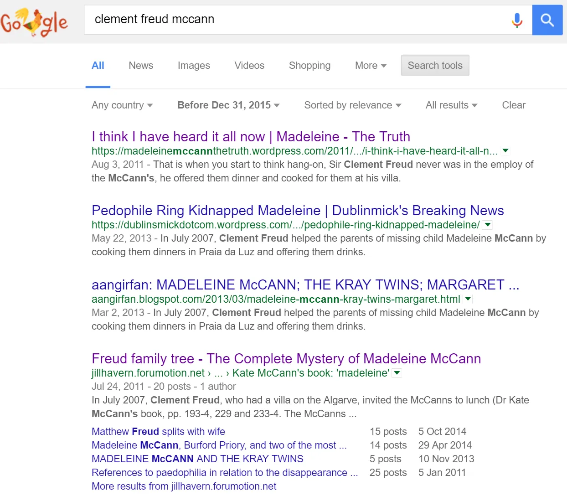Click the '5 Jan 2011' date text
The height and width of the screenshot is (496, 567).
coord(442,472)
